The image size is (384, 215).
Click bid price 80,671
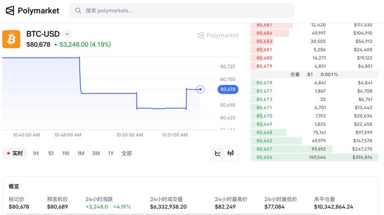pyautogui.click(x=264, y=107)
